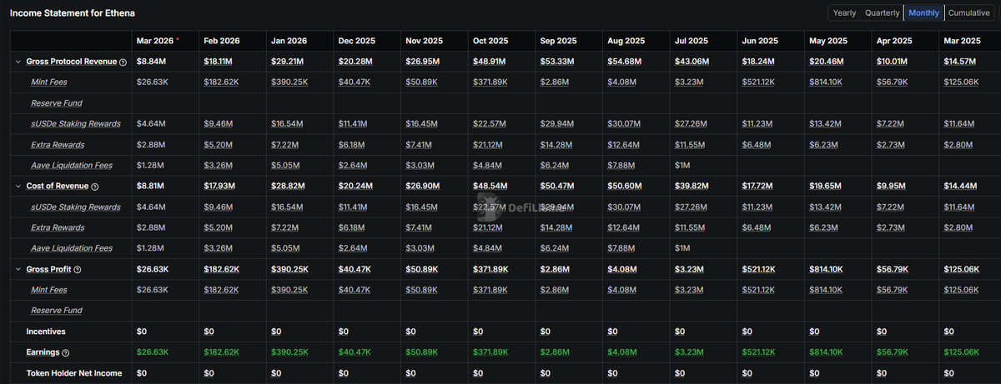
Task: Collapse the Gross Profit row
Action: 19,270
